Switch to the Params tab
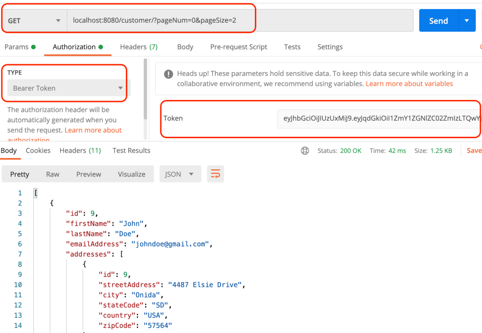This screenshot has width=482, height=333. coord(20,47)
